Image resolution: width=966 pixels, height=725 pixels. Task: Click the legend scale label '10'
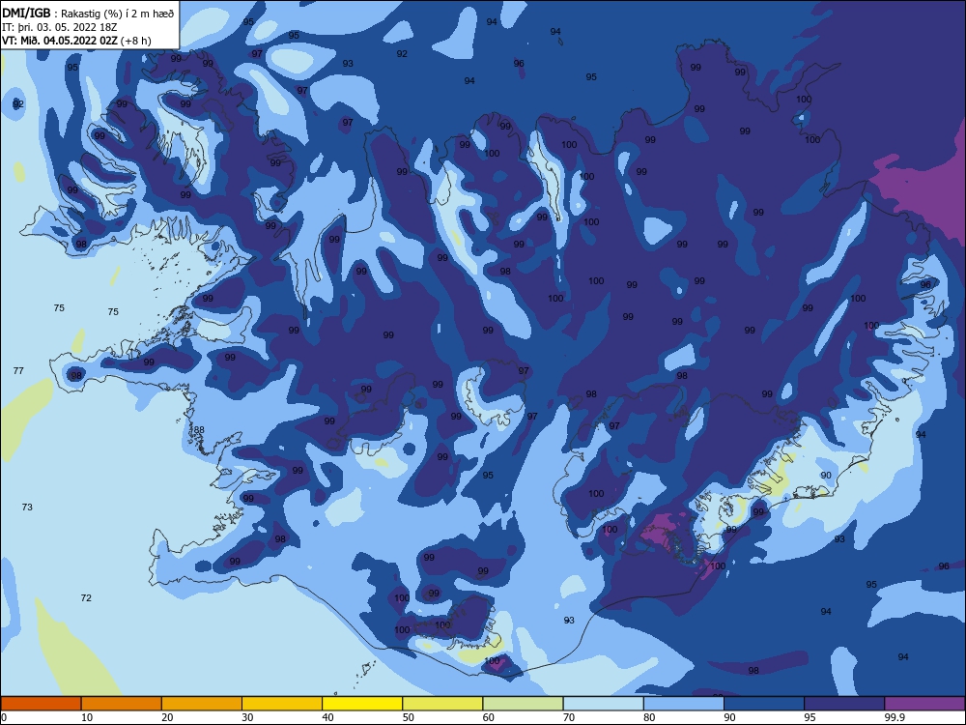[87, 717]
